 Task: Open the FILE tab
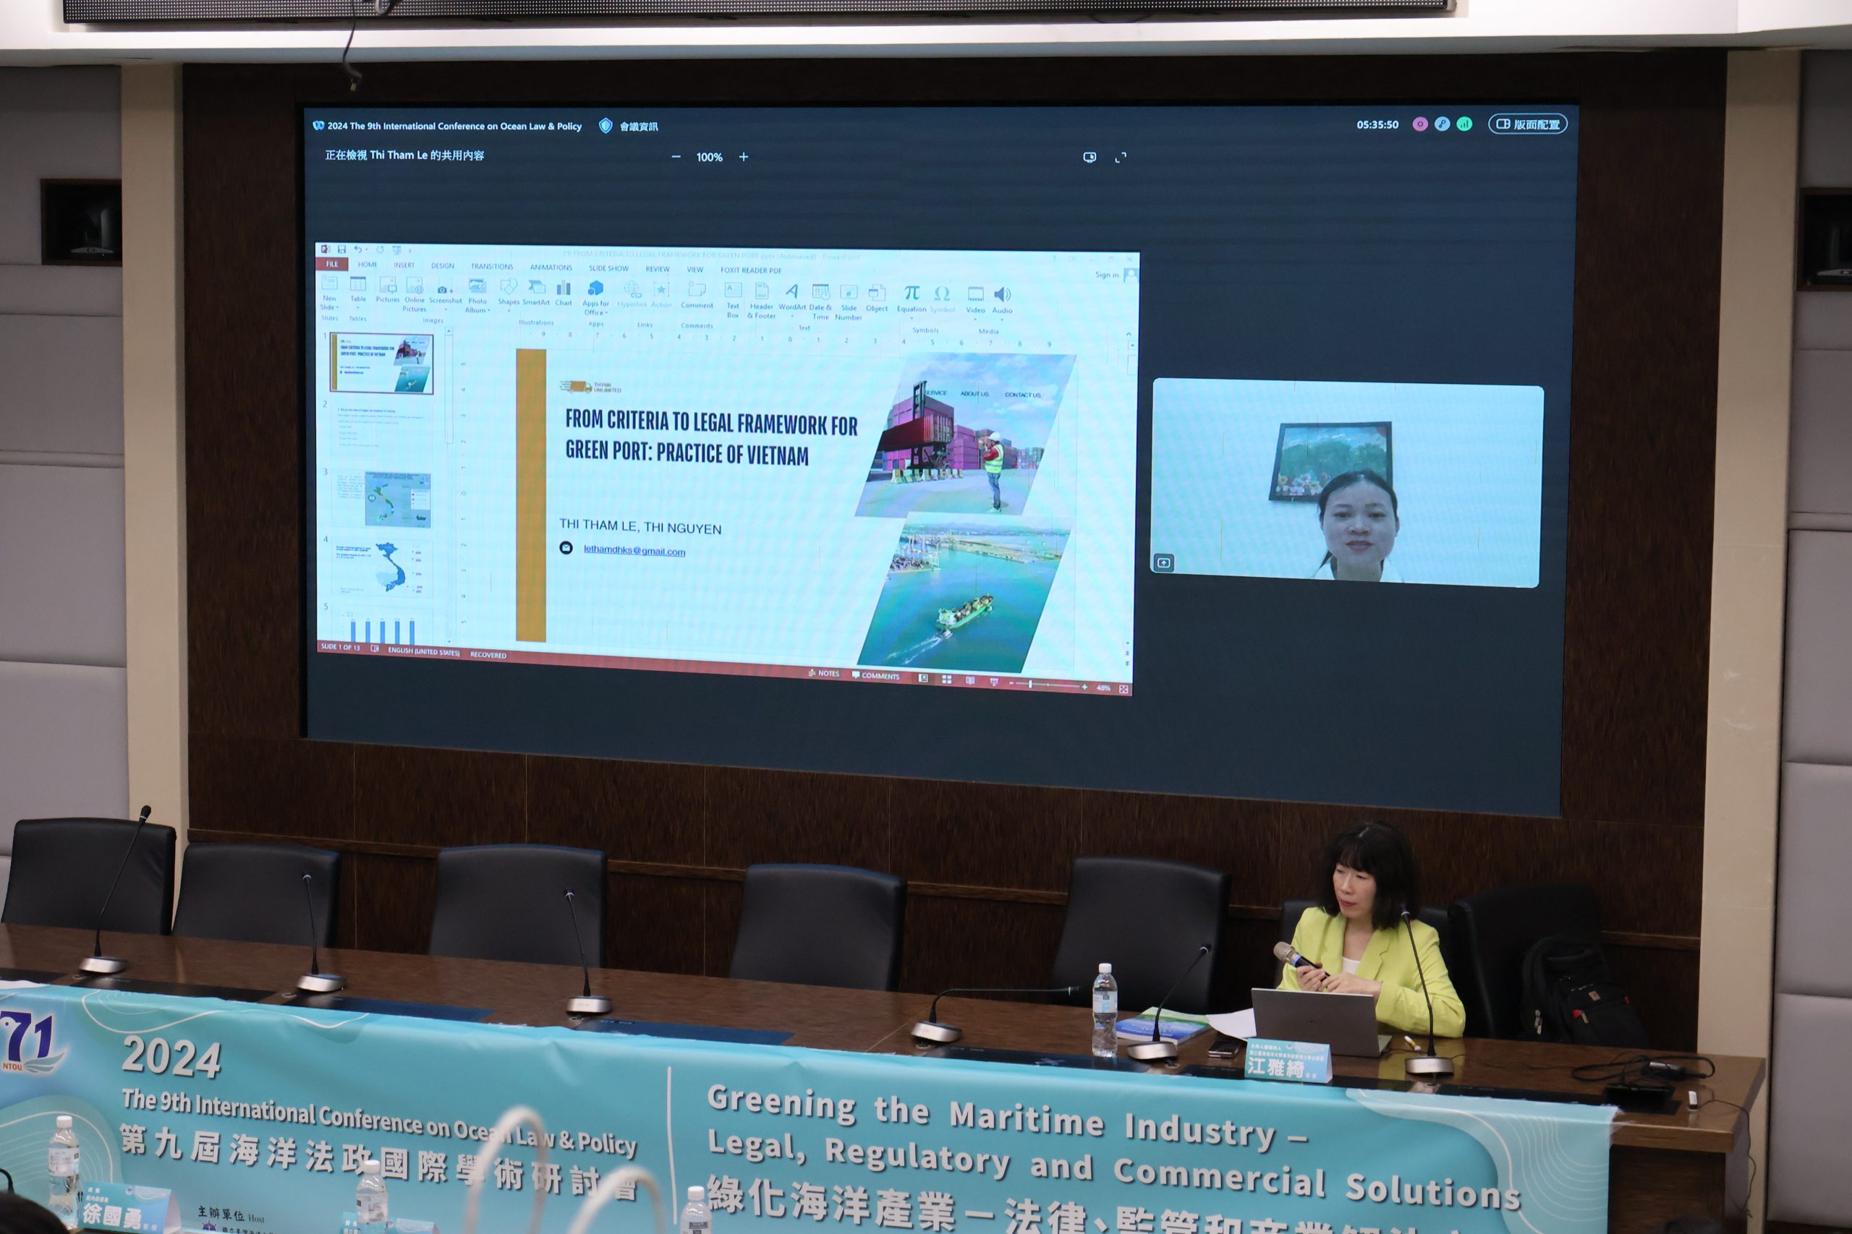pos(332,265)
